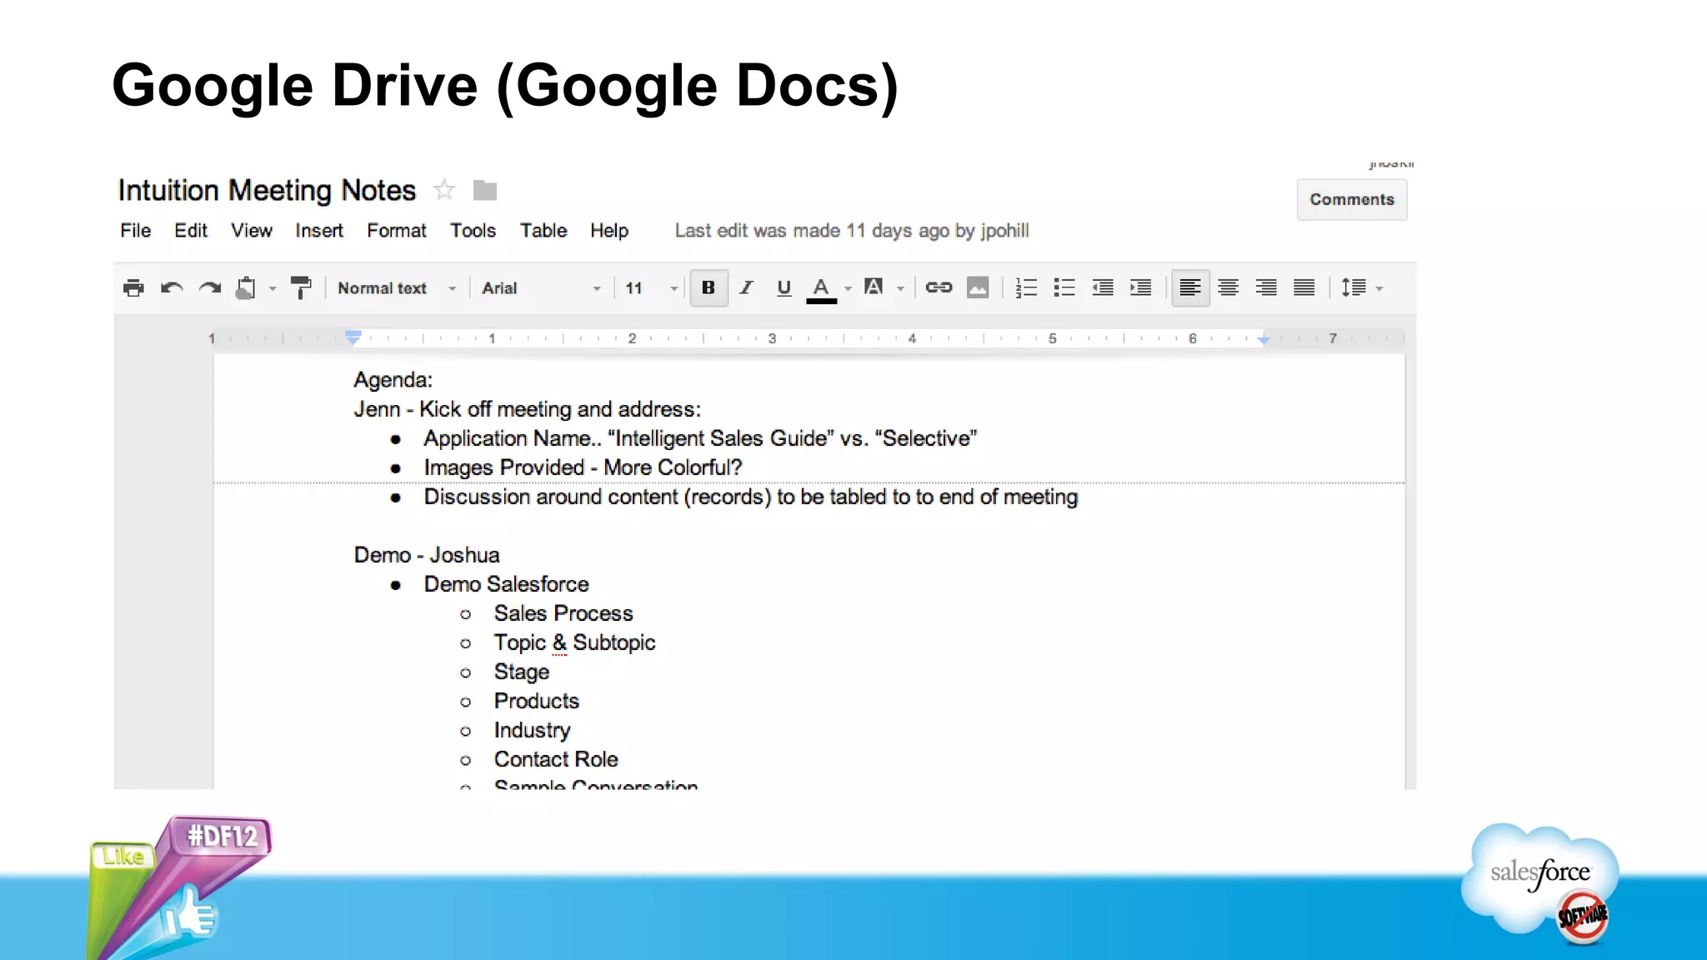Redo the last action
Image resolution: width=1707 pixels, height=960 pixels.
(x=210, y=288)
